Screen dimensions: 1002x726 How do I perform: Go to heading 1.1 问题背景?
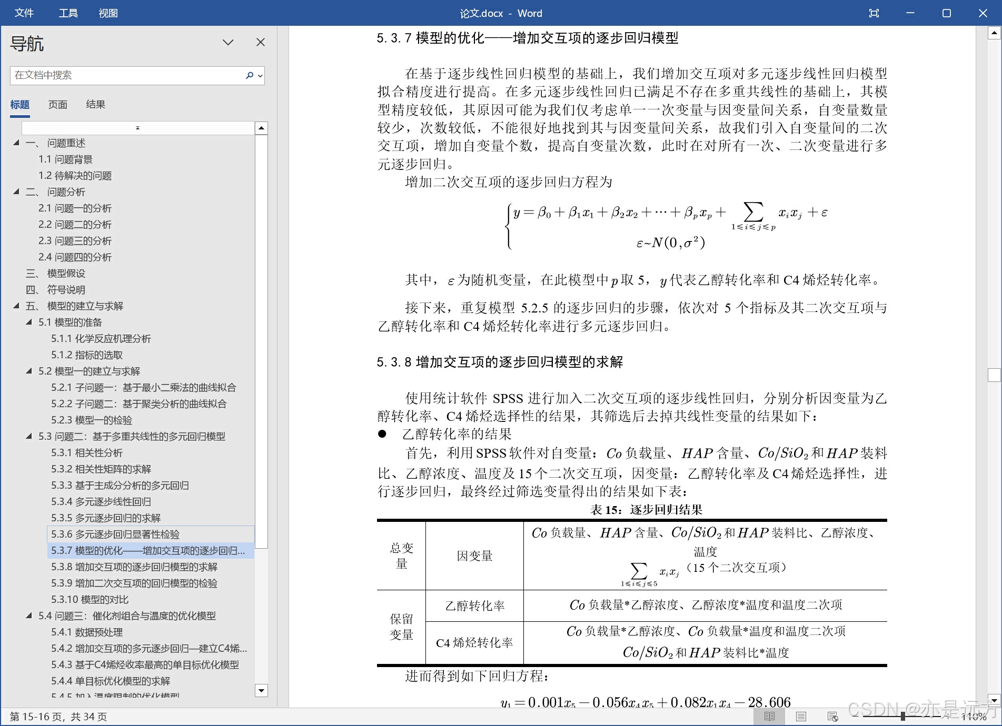tap(65, 159)
